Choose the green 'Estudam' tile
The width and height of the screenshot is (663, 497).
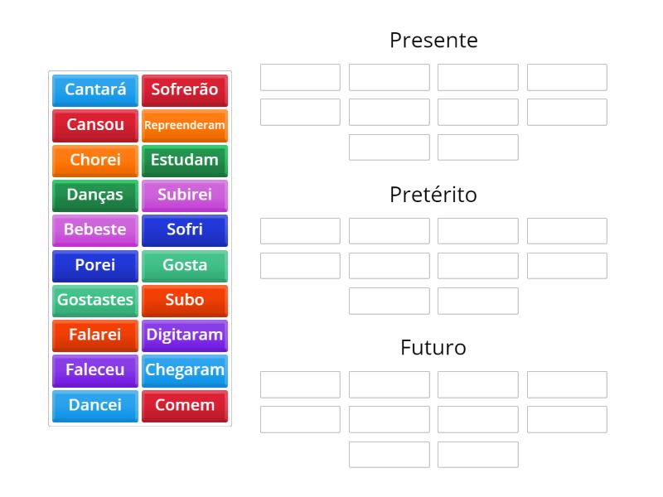(184, 160)
